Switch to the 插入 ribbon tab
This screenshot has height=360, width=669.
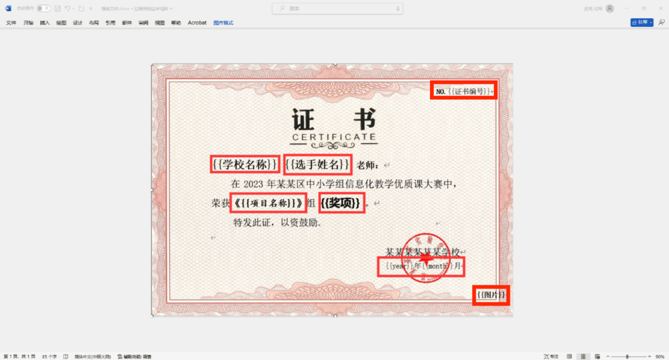(x=45, y=22)
